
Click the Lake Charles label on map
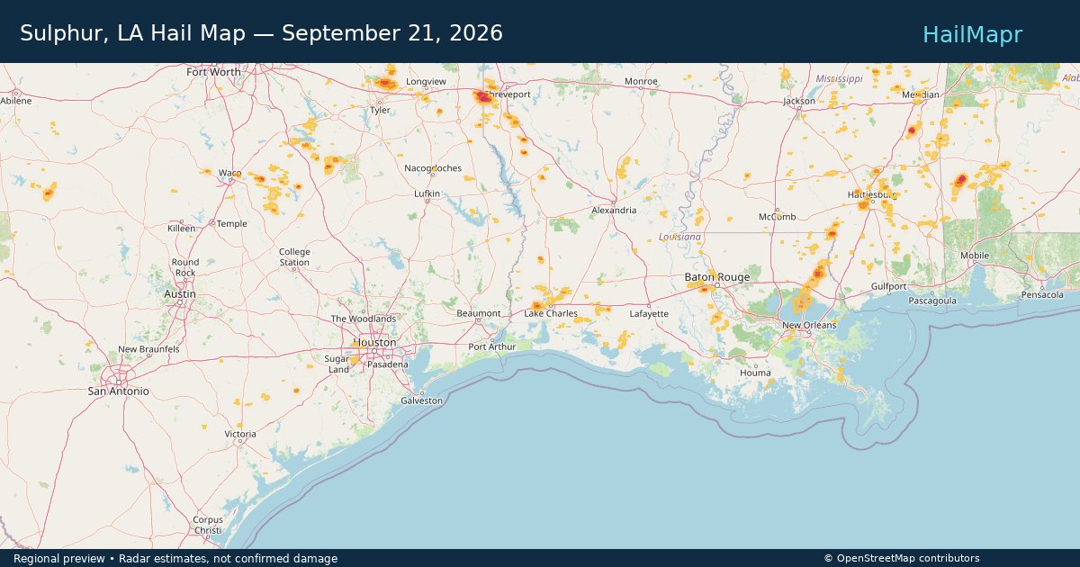point(551,313)
